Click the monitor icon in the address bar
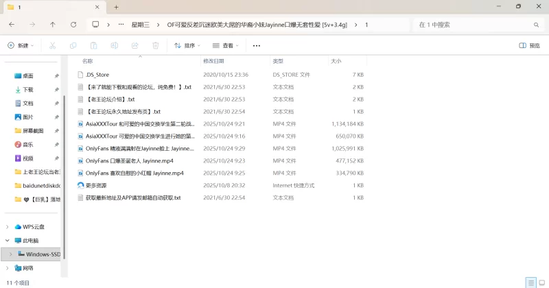The width and height of the screenshot is (549, 288). pyautogui.click(x=95, y=25)
